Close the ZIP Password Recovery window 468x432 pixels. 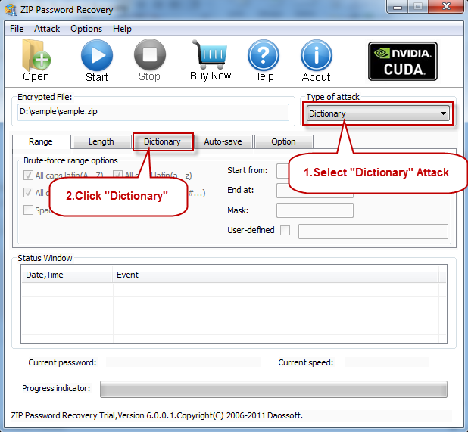[445, 7]
